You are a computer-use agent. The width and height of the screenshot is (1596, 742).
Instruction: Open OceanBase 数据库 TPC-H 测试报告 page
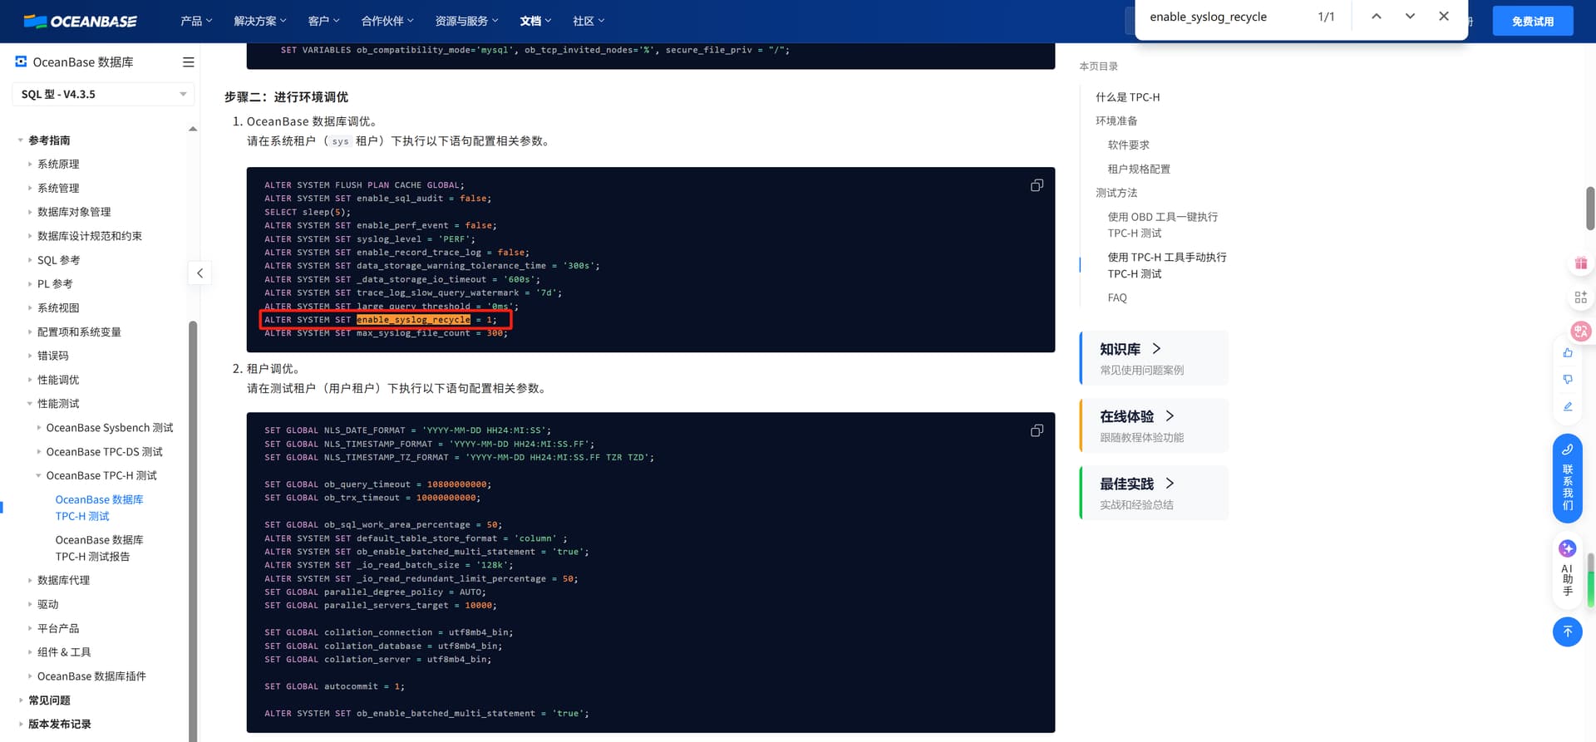99,548
